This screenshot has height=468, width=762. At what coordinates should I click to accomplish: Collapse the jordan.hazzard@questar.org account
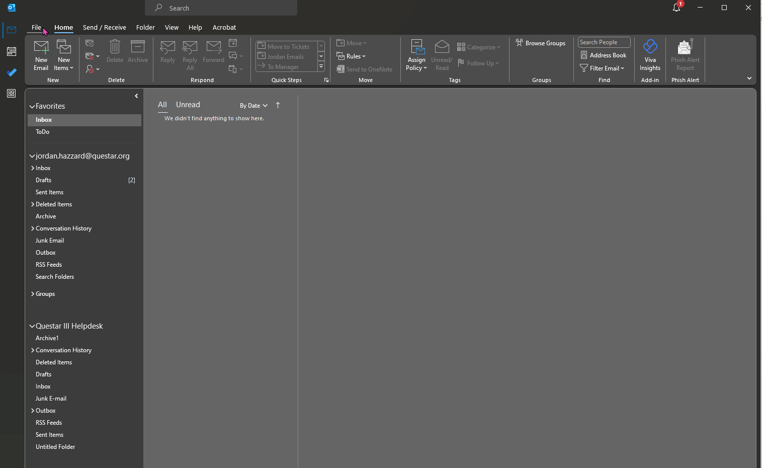coord(32,156)
